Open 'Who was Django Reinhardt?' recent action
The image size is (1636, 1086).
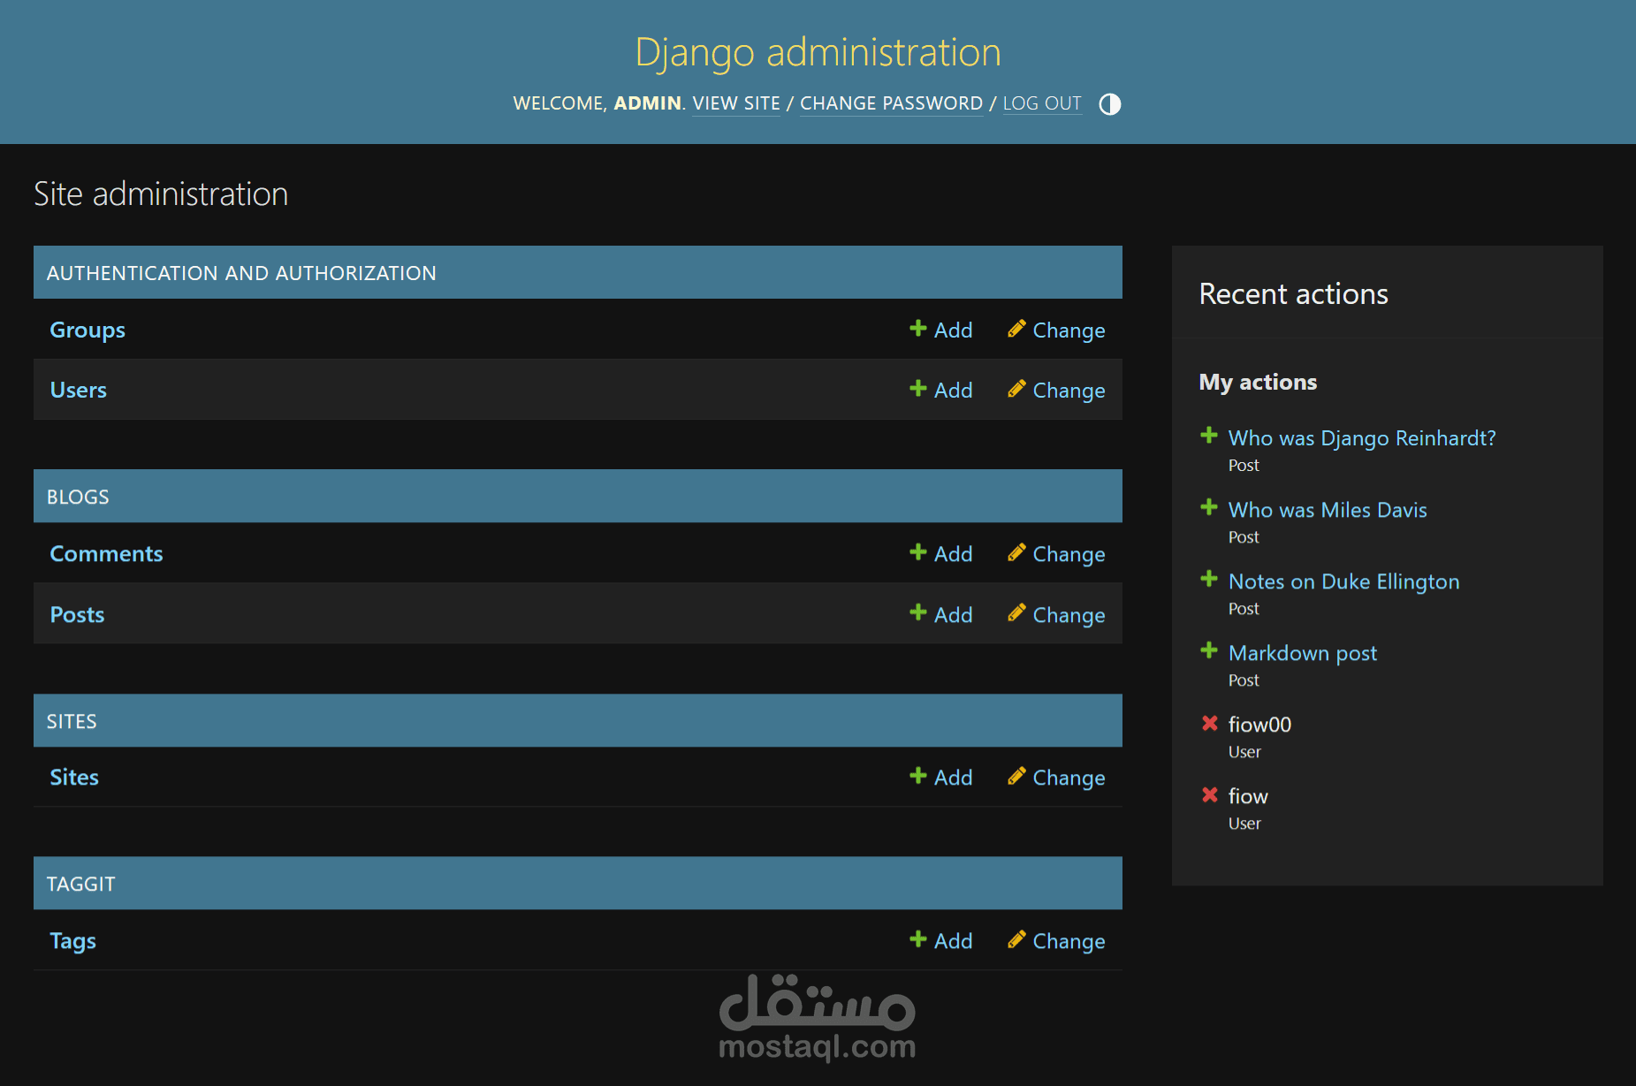click(x=1362, y=438)
